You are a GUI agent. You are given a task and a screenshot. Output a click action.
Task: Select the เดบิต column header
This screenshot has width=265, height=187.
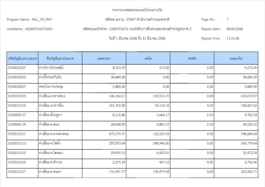pos(148,59)
